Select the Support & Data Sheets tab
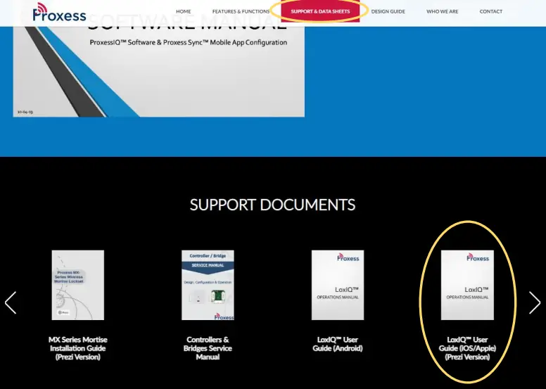This screenshot has height=389, width=546. coord(320,11)
